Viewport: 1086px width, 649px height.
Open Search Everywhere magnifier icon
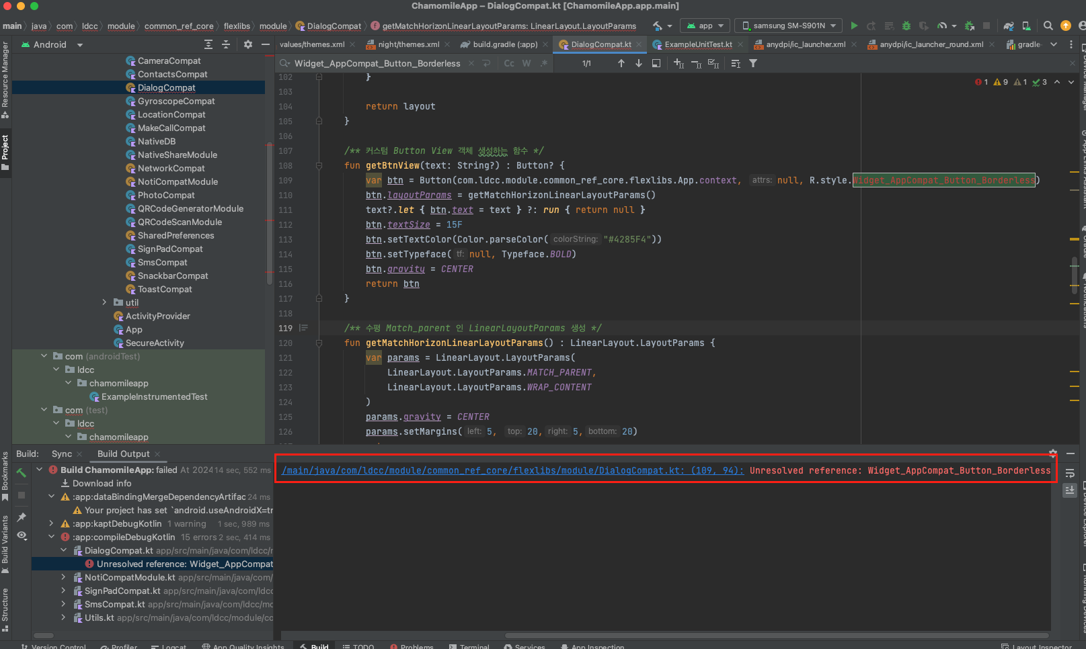[x=1048, y=26]
